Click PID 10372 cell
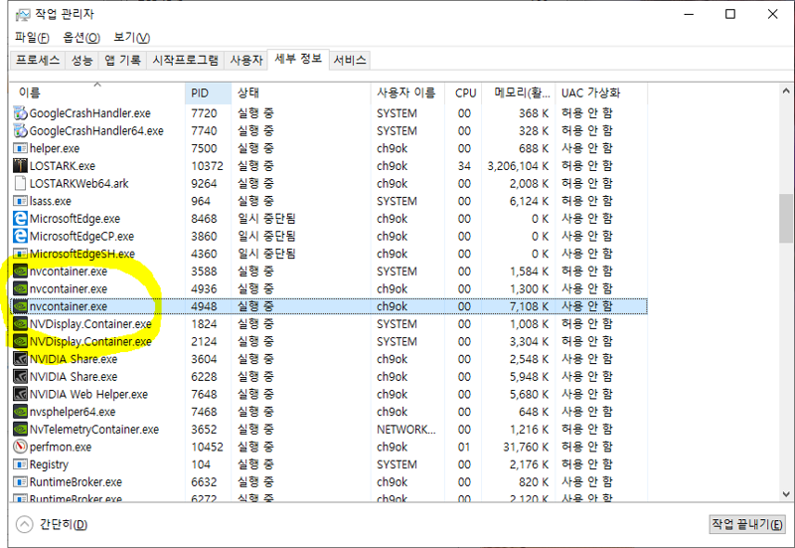The width and height of the screenshot is (795, 548). [x=207, y=166]
